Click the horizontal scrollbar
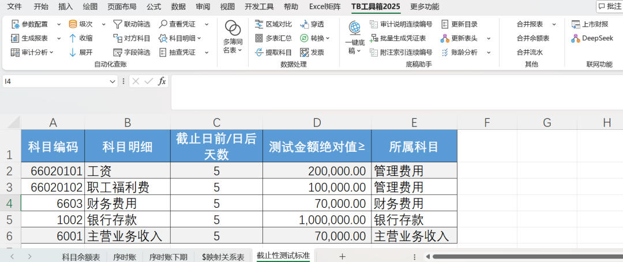Screen dimensions: 623x262 point(528,257)
